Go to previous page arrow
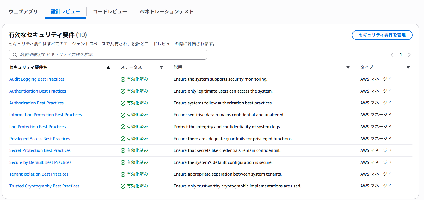This screenshot has width=424, height=200. (x=392, y=55)
